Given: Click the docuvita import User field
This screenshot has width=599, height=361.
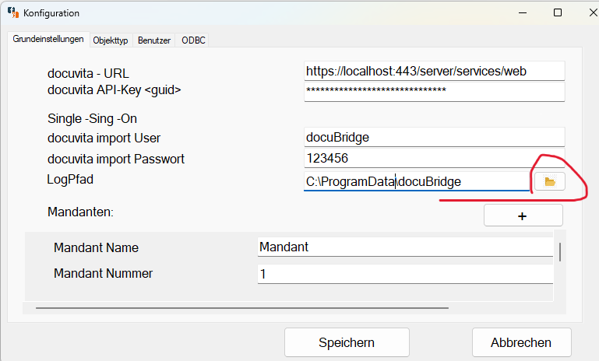Looking at the screenshot, I should point(434,137).
